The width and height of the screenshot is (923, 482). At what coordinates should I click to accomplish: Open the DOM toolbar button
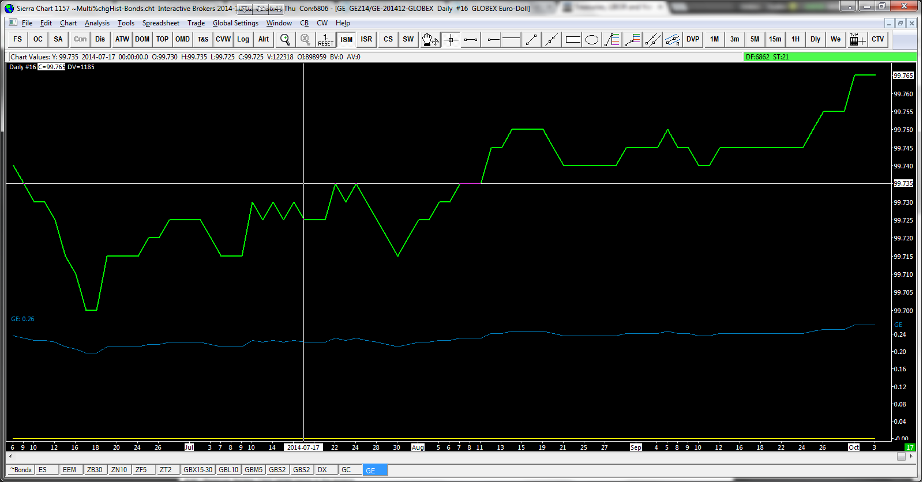pos(142,39)
